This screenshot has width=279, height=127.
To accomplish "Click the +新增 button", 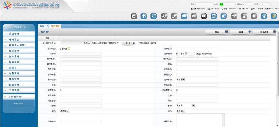I will tap(241, 32).
